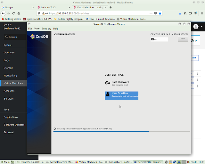Open the Firefox home page

tap(19, 13)
